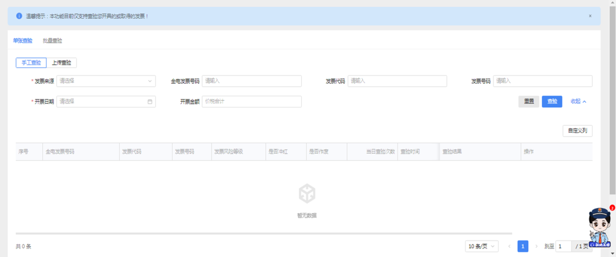Click the 全电发票号码 input field
Viewport: 616px width, 257px height.
point(252,81)
